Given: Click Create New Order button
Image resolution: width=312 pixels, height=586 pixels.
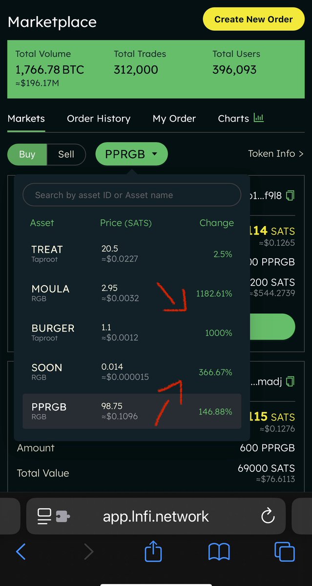Looking at the screenshot, I should point(253,20).
